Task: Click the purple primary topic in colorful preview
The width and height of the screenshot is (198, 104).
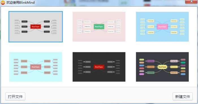Action: pos(151,61)
